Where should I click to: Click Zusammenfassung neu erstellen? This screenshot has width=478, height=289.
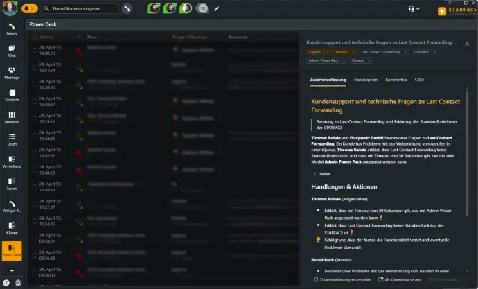[342, 279]
